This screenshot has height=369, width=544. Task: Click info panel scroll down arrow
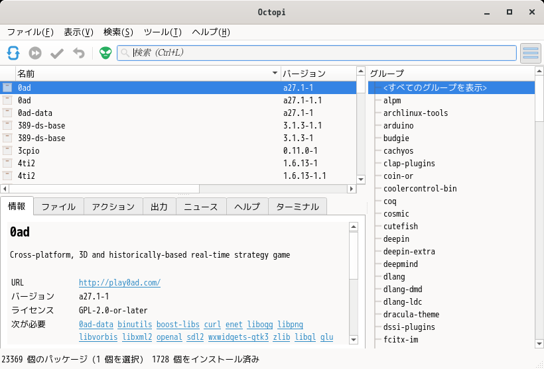click(x=354, y=340)
